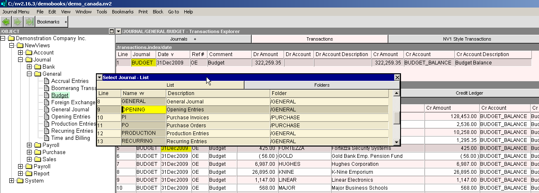
Task: Select the PRODUCTION journal row
Action: 138,133
